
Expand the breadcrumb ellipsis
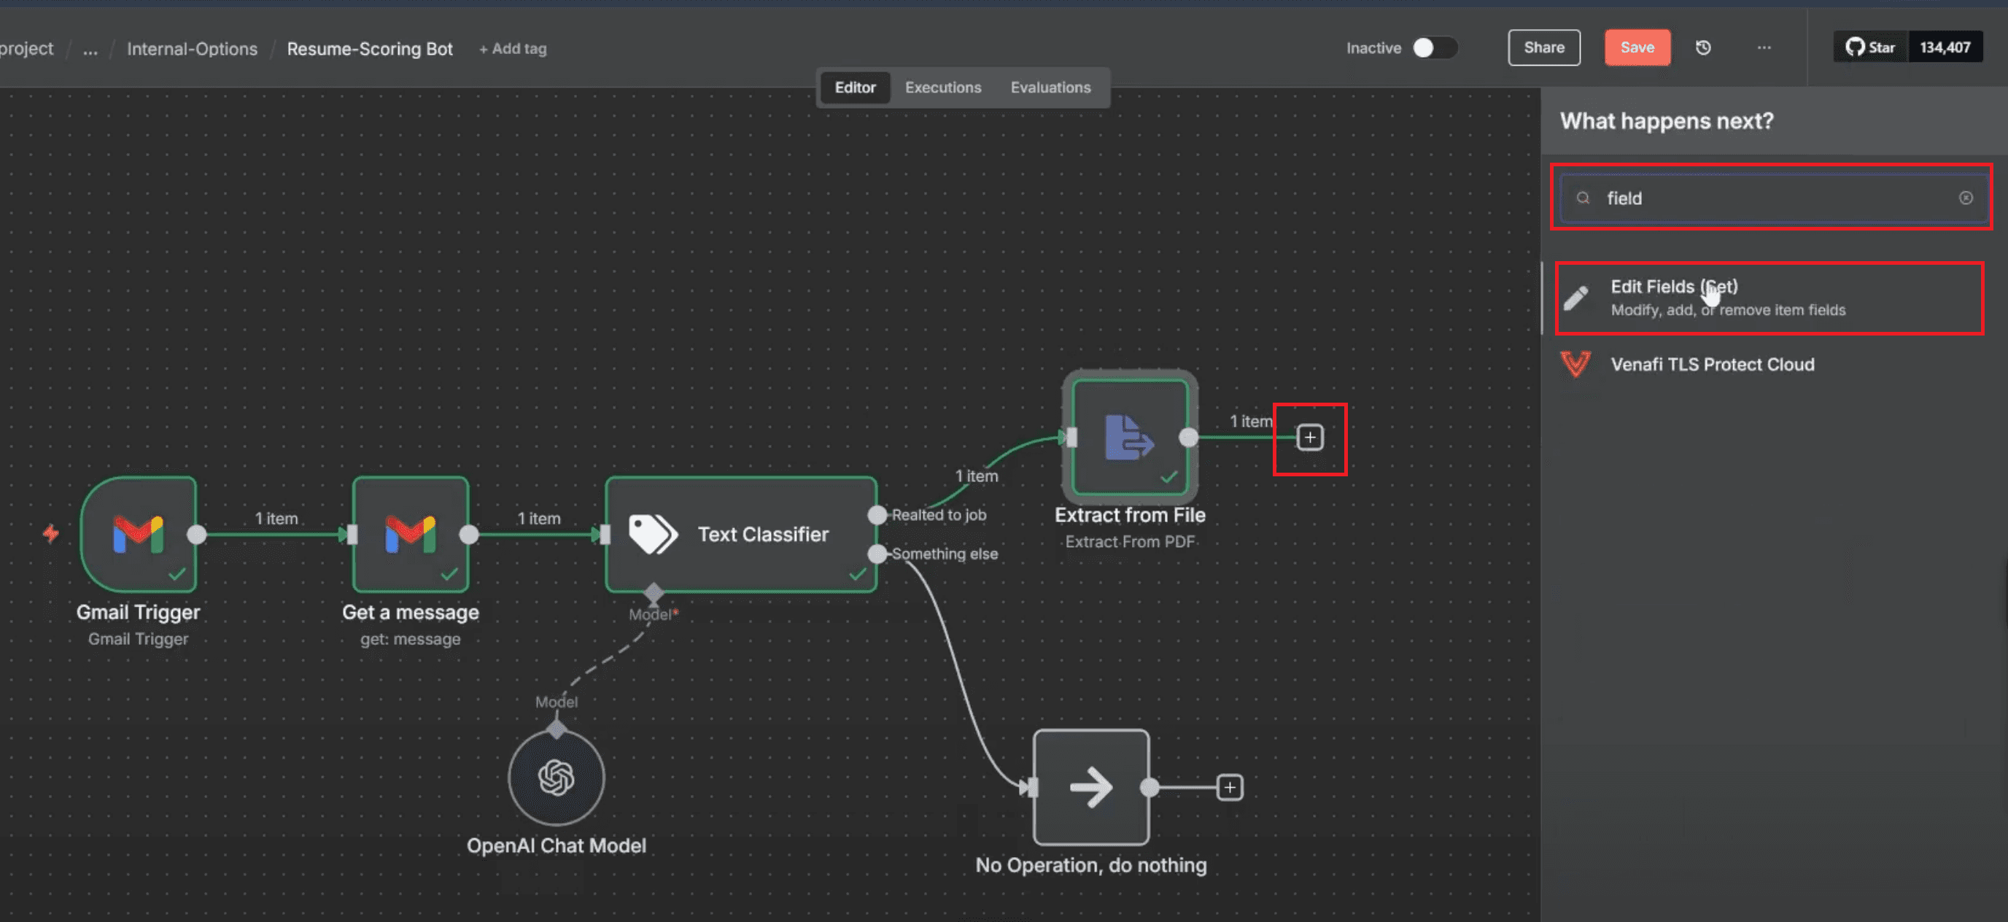(90, 48)
